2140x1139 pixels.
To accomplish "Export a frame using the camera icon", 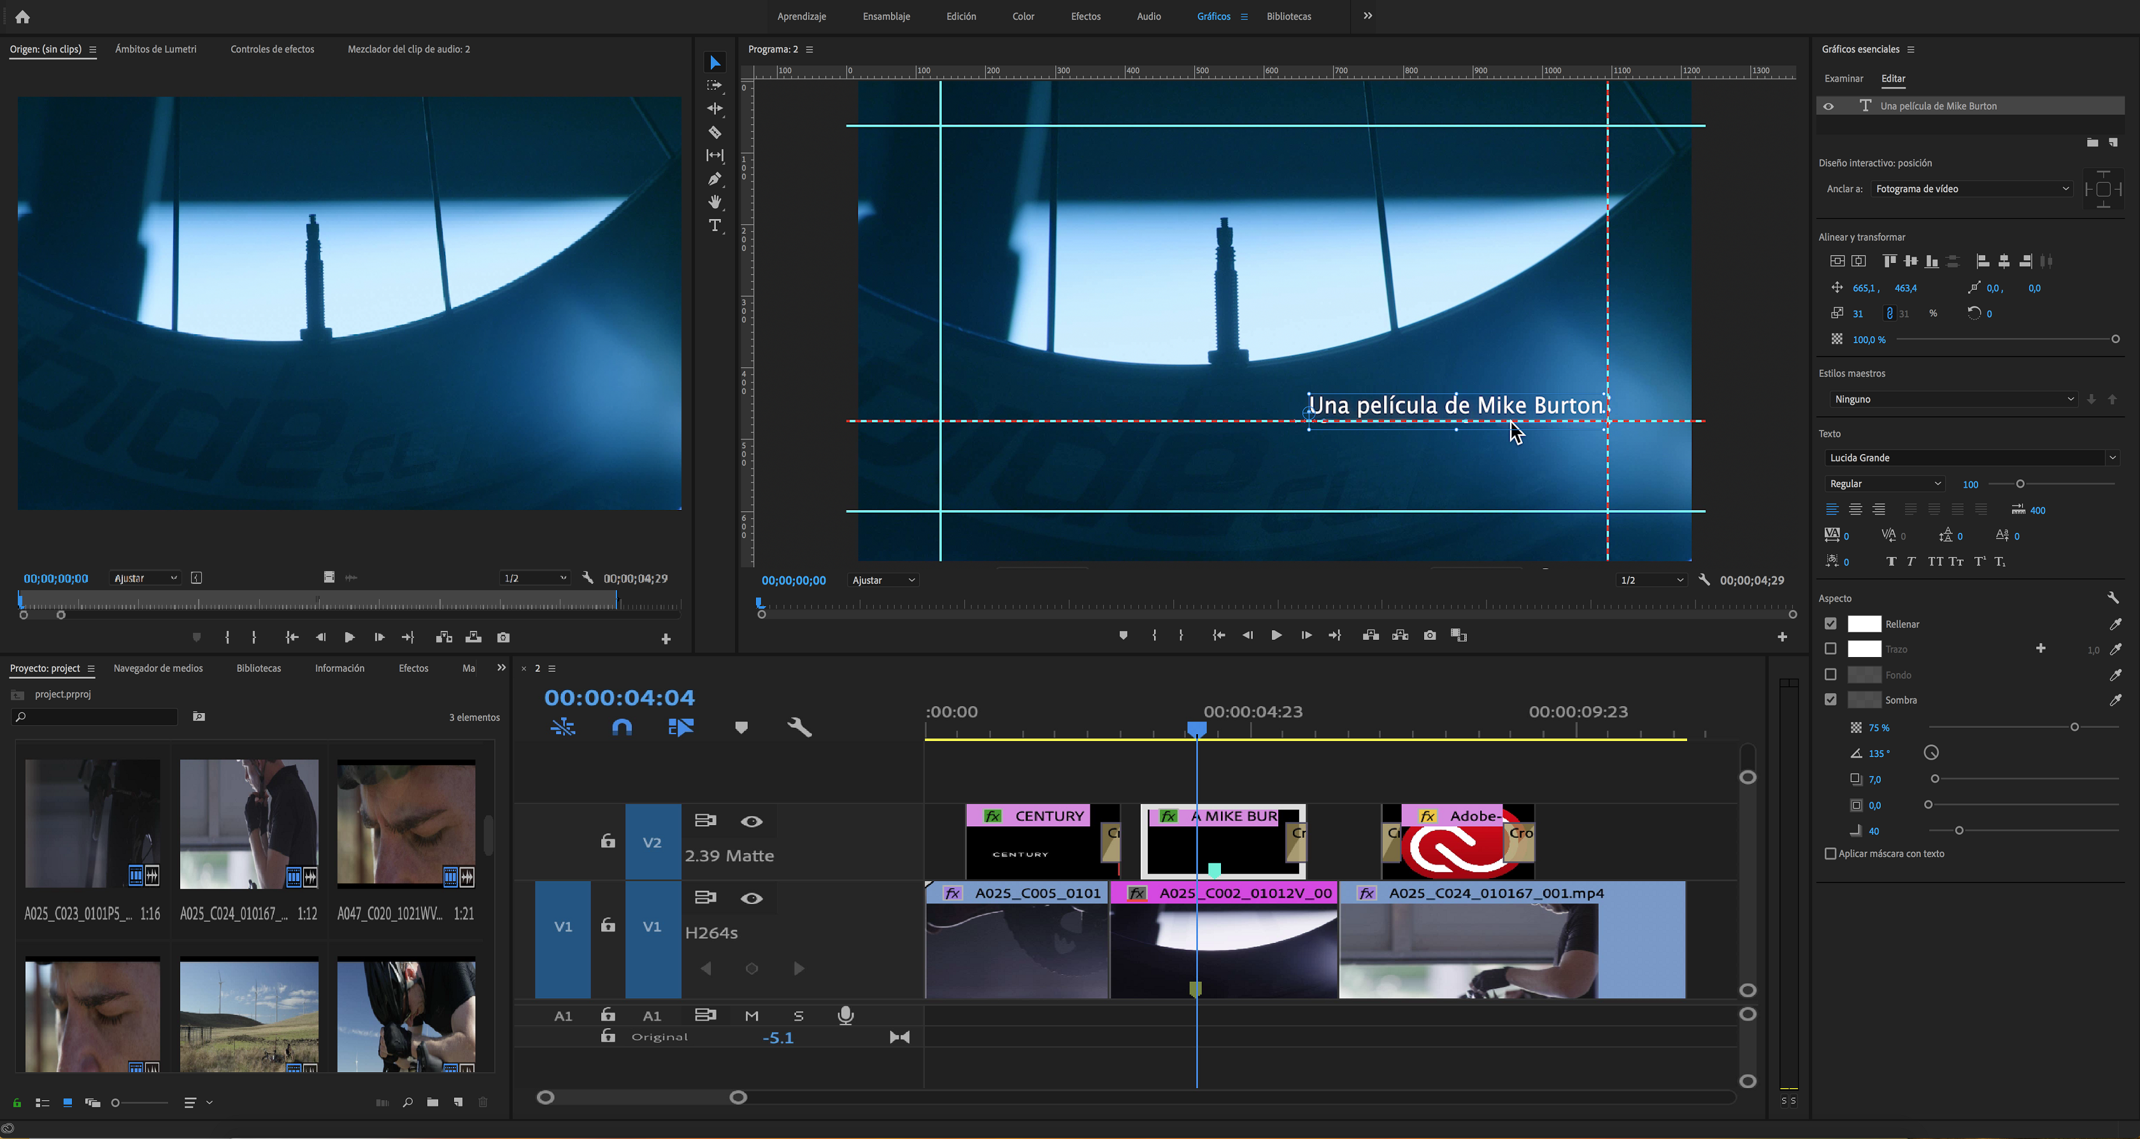I will coord(1430,635).
